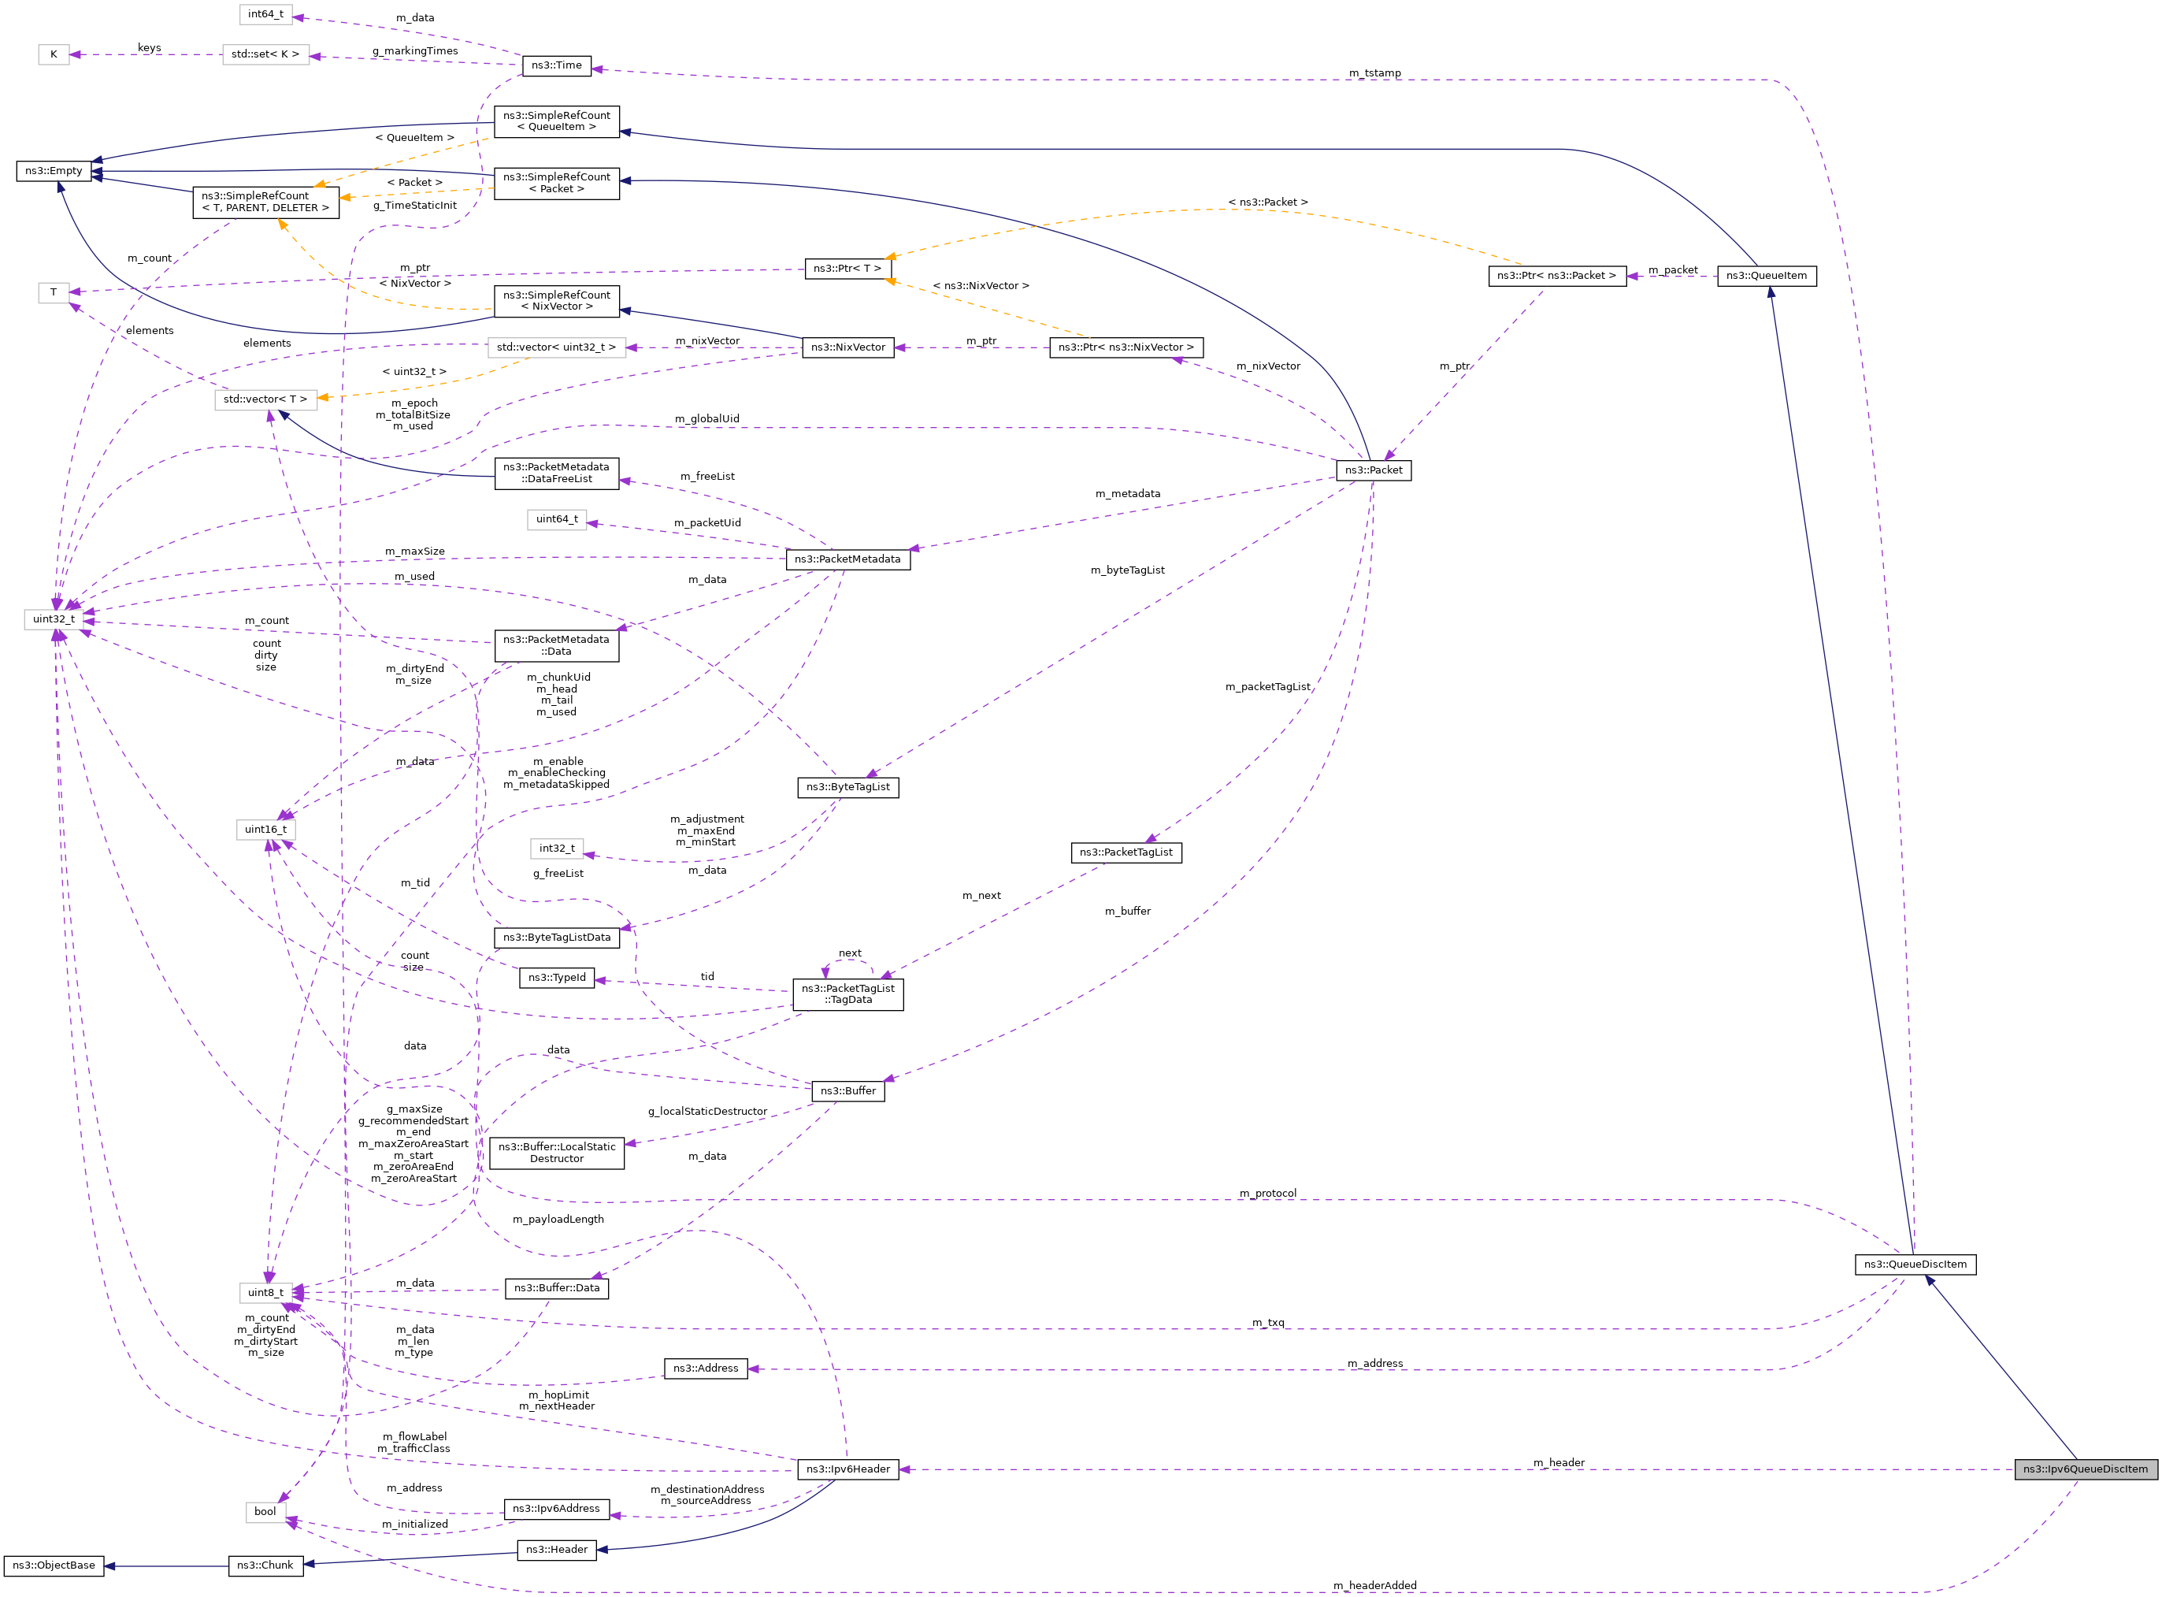Open the ns3::QueueItem node
Image resolution: width=2162 pixels, height=1597 pixels.
point(1766,276)
